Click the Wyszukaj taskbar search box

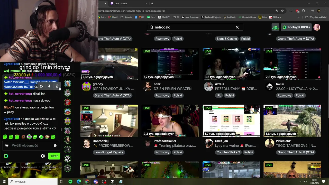(x=33, y=182)
